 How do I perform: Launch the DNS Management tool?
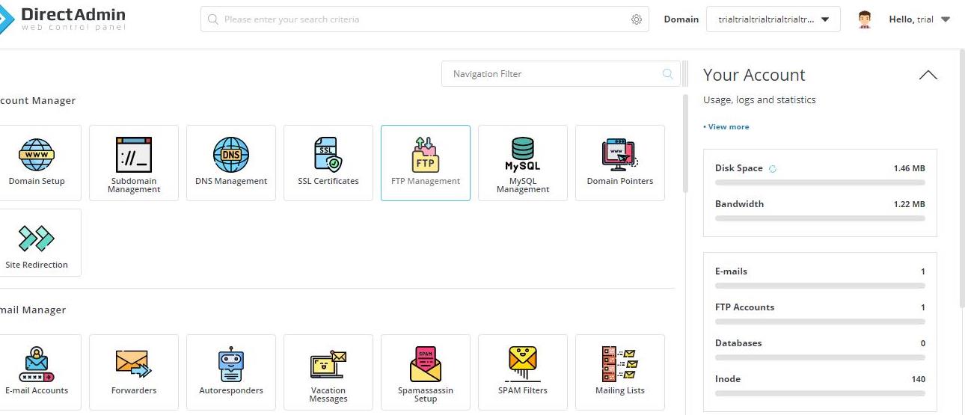[231, 162]
